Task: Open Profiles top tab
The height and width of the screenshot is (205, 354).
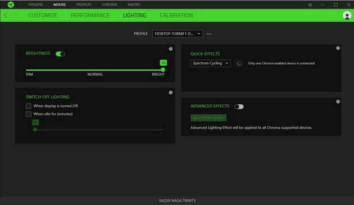Action: pyautogui.click(x=84, y=4)
